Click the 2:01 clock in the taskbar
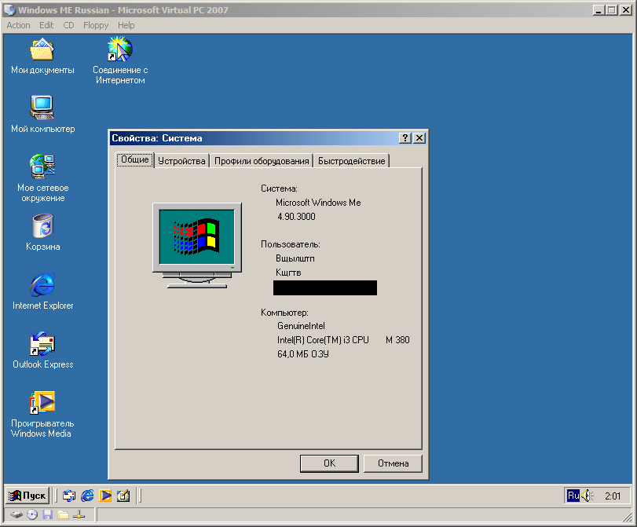637x527 pixels. 613,496
